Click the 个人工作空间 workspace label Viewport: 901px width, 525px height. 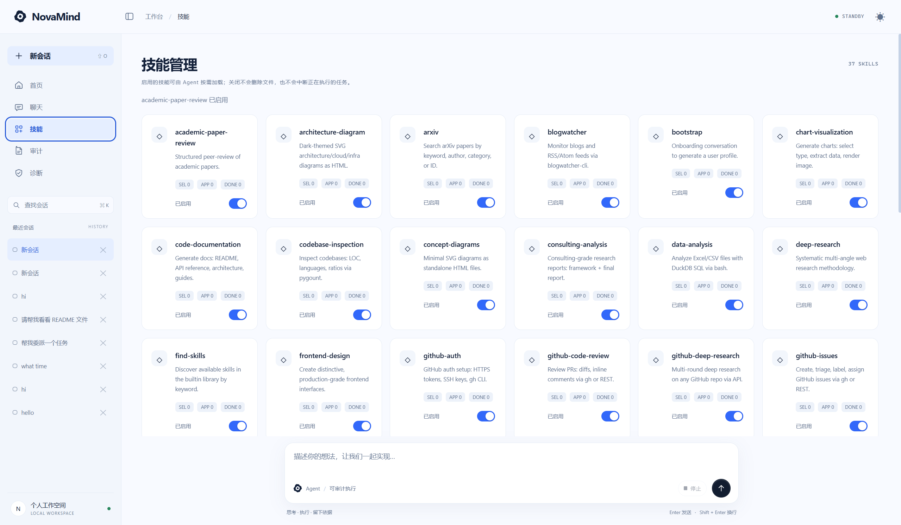(48, 505)
